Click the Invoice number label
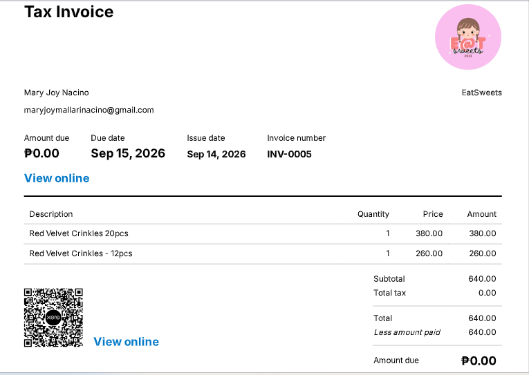 click(x=296, y=138)
